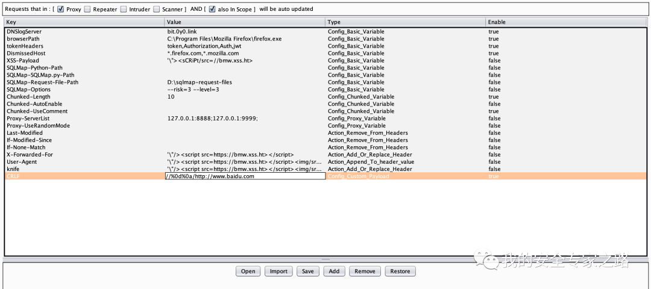Screen dimensions: 651x289
Task: Select the If-Modified-Since key cell
Action: tap(85, 140)
